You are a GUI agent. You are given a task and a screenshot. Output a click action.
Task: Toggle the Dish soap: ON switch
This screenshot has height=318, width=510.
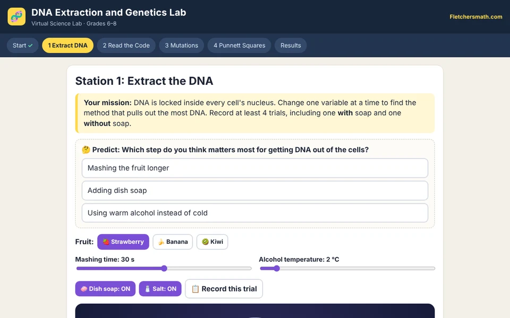pyautogui.click(x=105, y=289)
